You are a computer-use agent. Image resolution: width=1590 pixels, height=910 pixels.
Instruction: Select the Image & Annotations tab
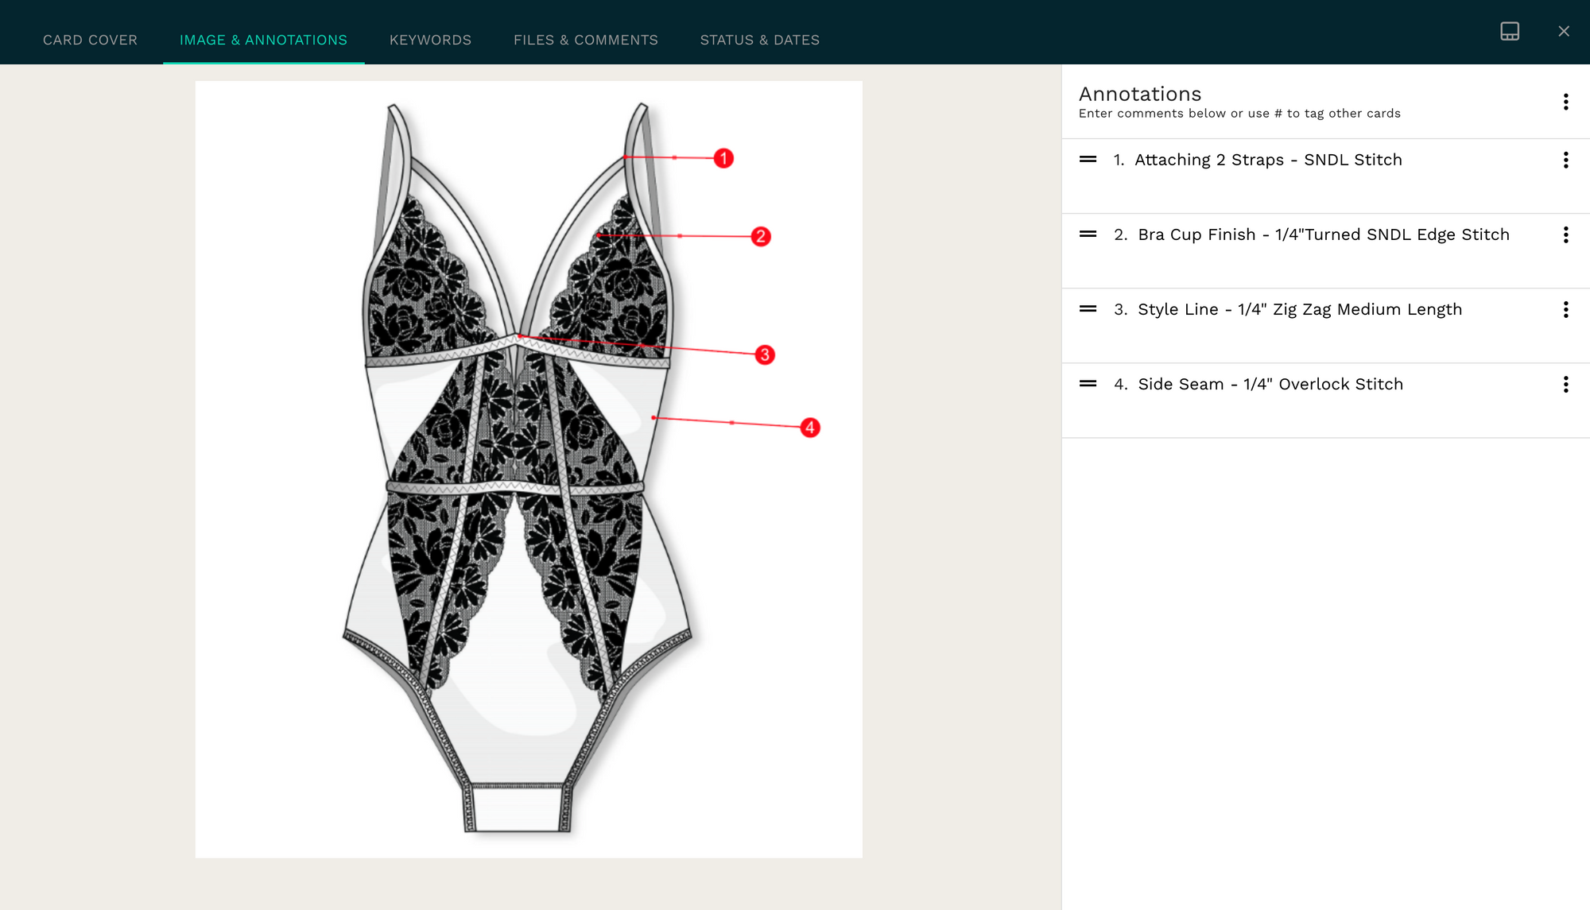(x=263, y=40)
